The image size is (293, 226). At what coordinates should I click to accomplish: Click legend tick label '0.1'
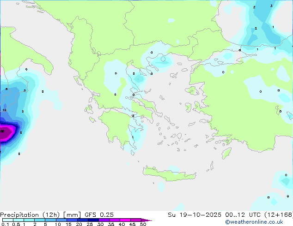(5, 224)
